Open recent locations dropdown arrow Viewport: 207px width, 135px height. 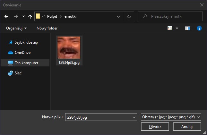tap(23, 16)
